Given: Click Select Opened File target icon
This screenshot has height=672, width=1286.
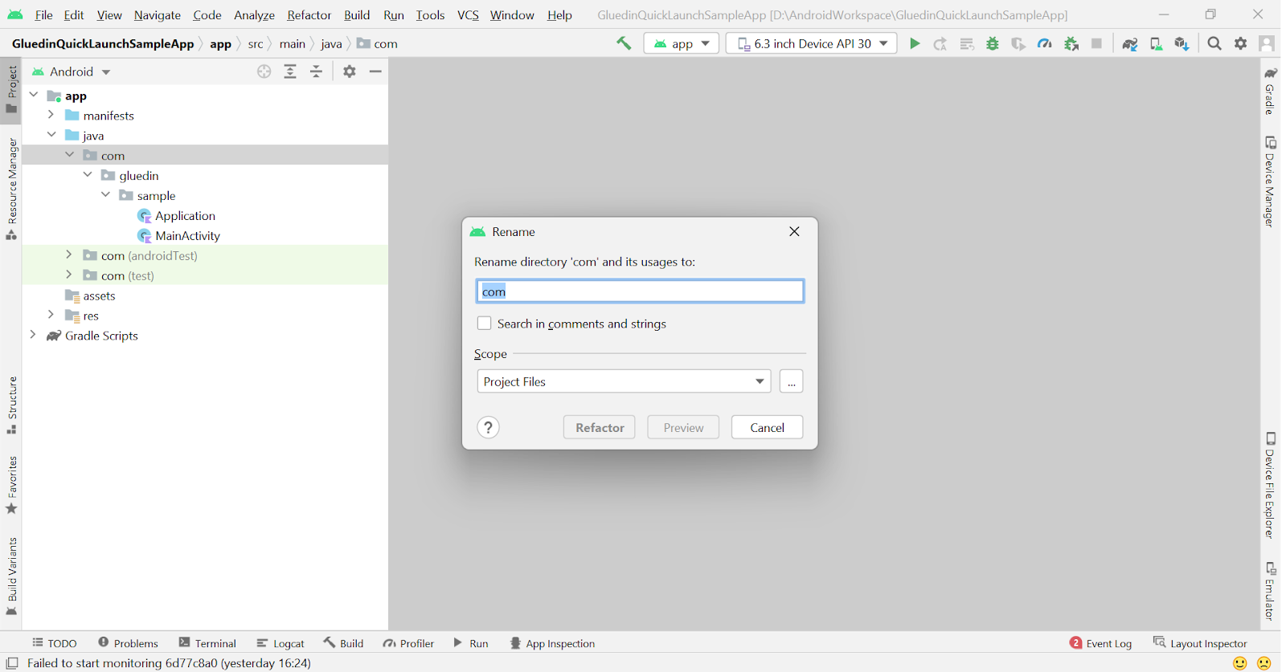Looking at the screenshot, I should 264,71.
